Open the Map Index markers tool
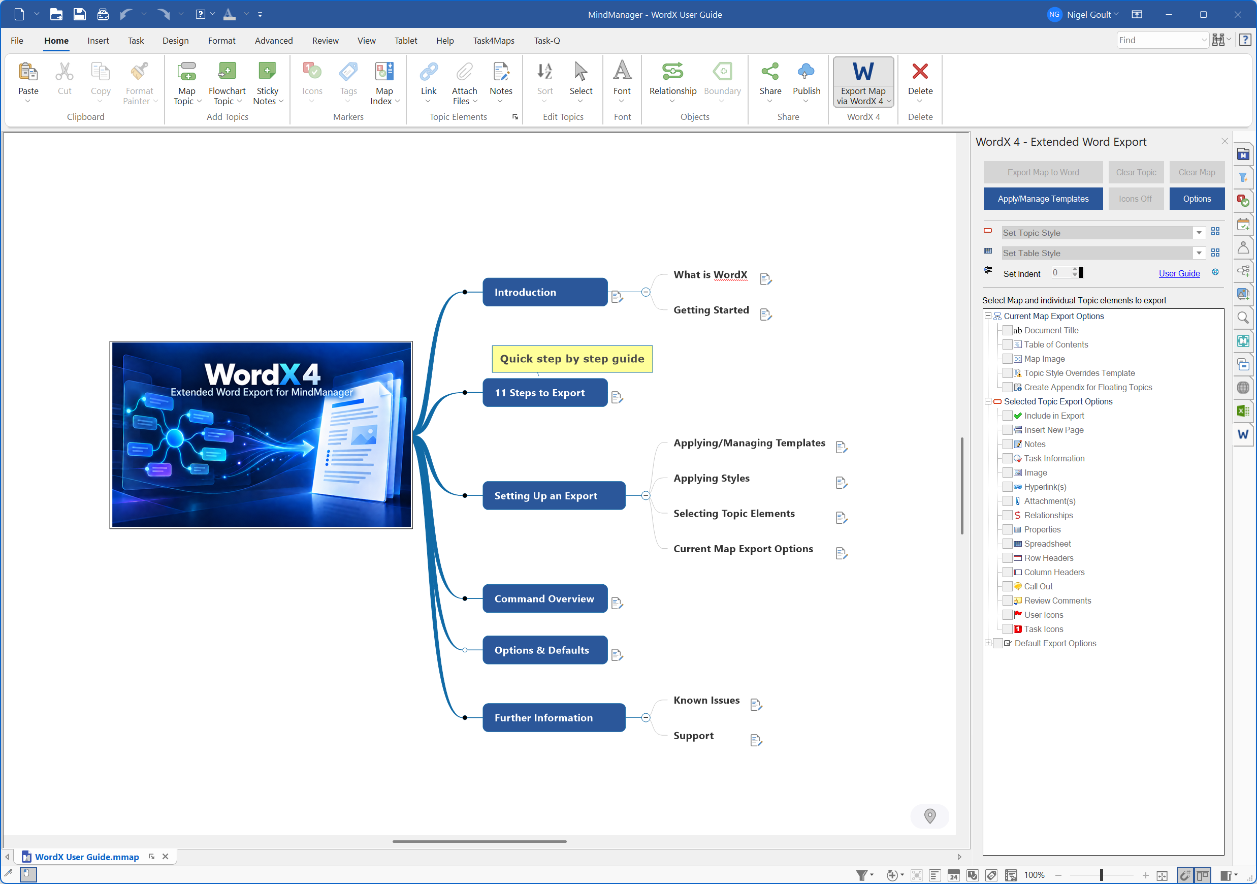The width and height of the screenshot is (1257, 884). (x=384, y=83)
